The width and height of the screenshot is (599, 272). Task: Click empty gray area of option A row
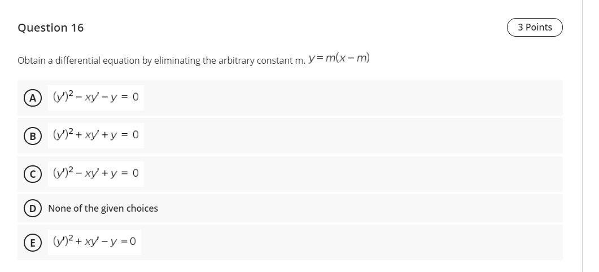[x=352, y=98]
